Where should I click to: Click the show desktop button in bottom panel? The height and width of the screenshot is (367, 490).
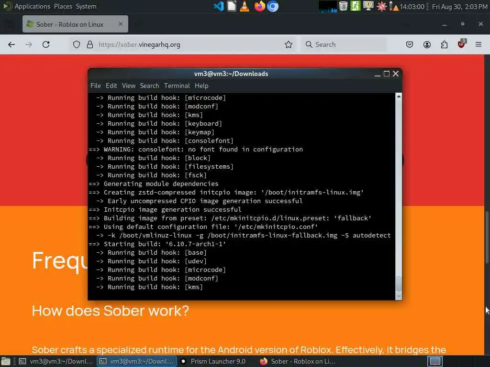point(6,361)
